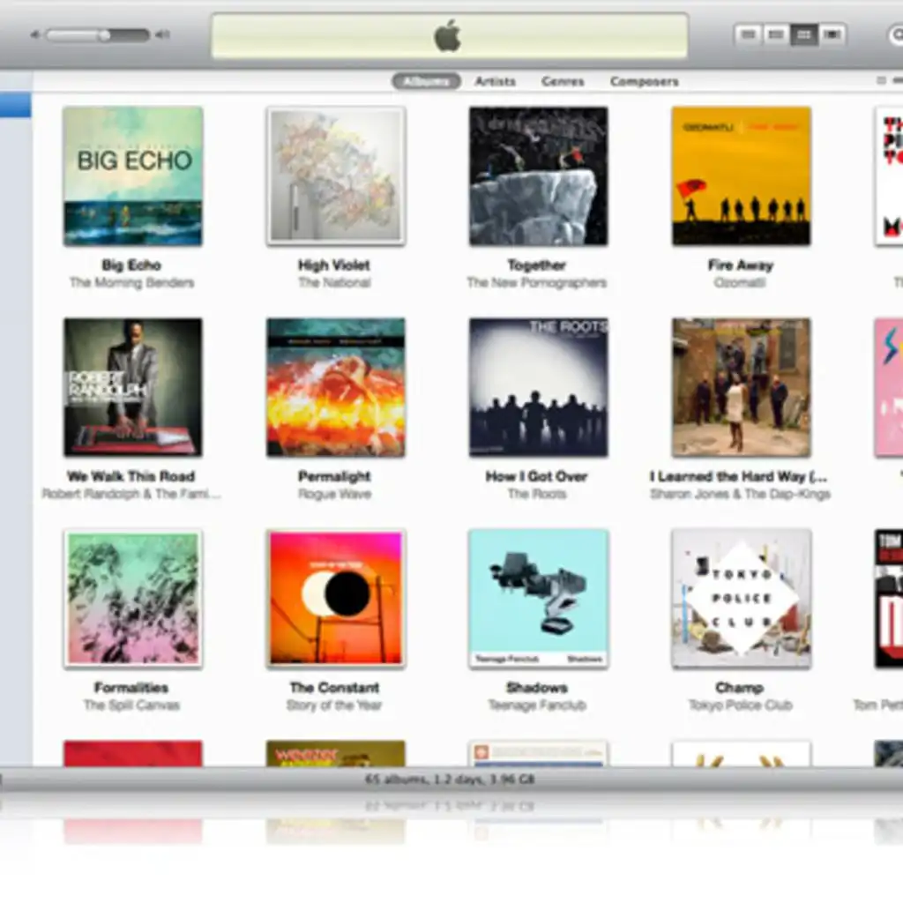Switch to album list view button

[x=776, y=35]
